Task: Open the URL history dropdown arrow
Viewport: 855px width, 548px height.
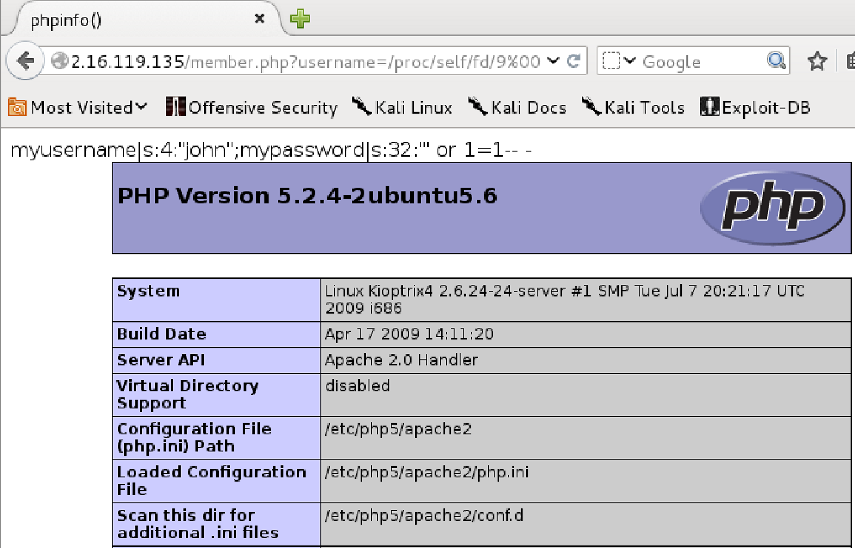Action: (554, 61)
